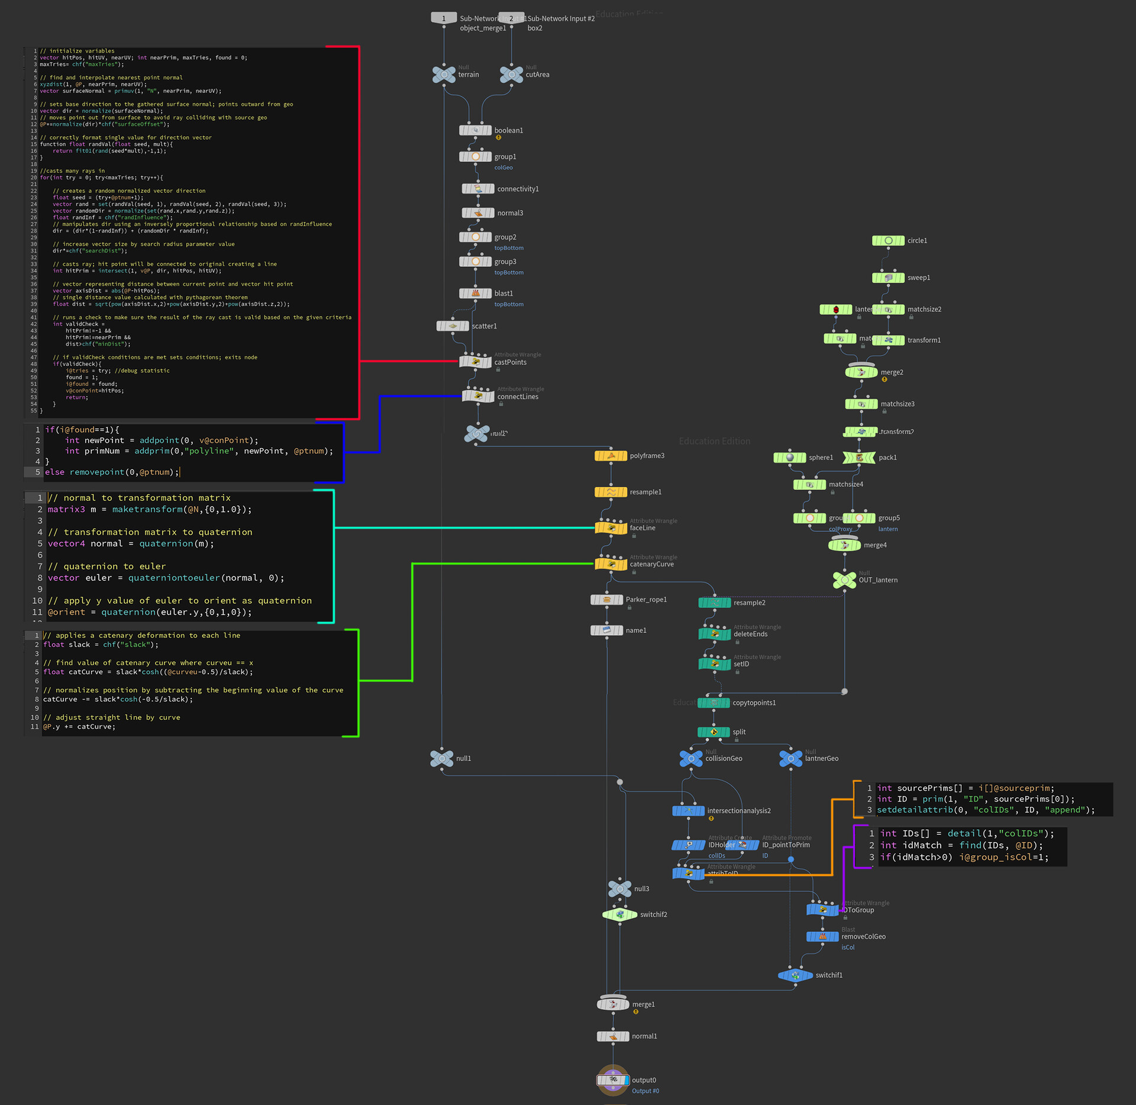The image size is (1136, 1105).
Task: Toggle the blue display flag on output0
Action: [626, 1080]
